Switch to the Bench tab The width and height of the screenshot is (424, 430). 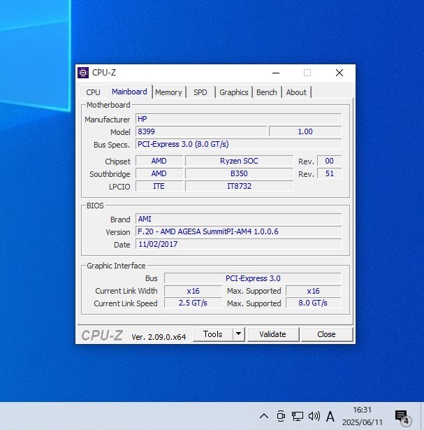coord(267,92)
